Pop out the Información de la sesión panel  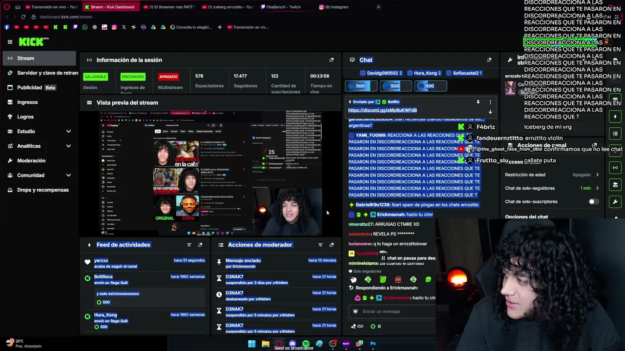(332, 60)
